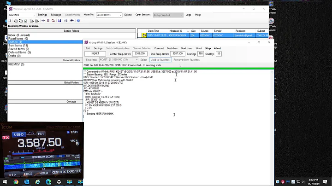Click the Bearing value field

tap(201, 54)
